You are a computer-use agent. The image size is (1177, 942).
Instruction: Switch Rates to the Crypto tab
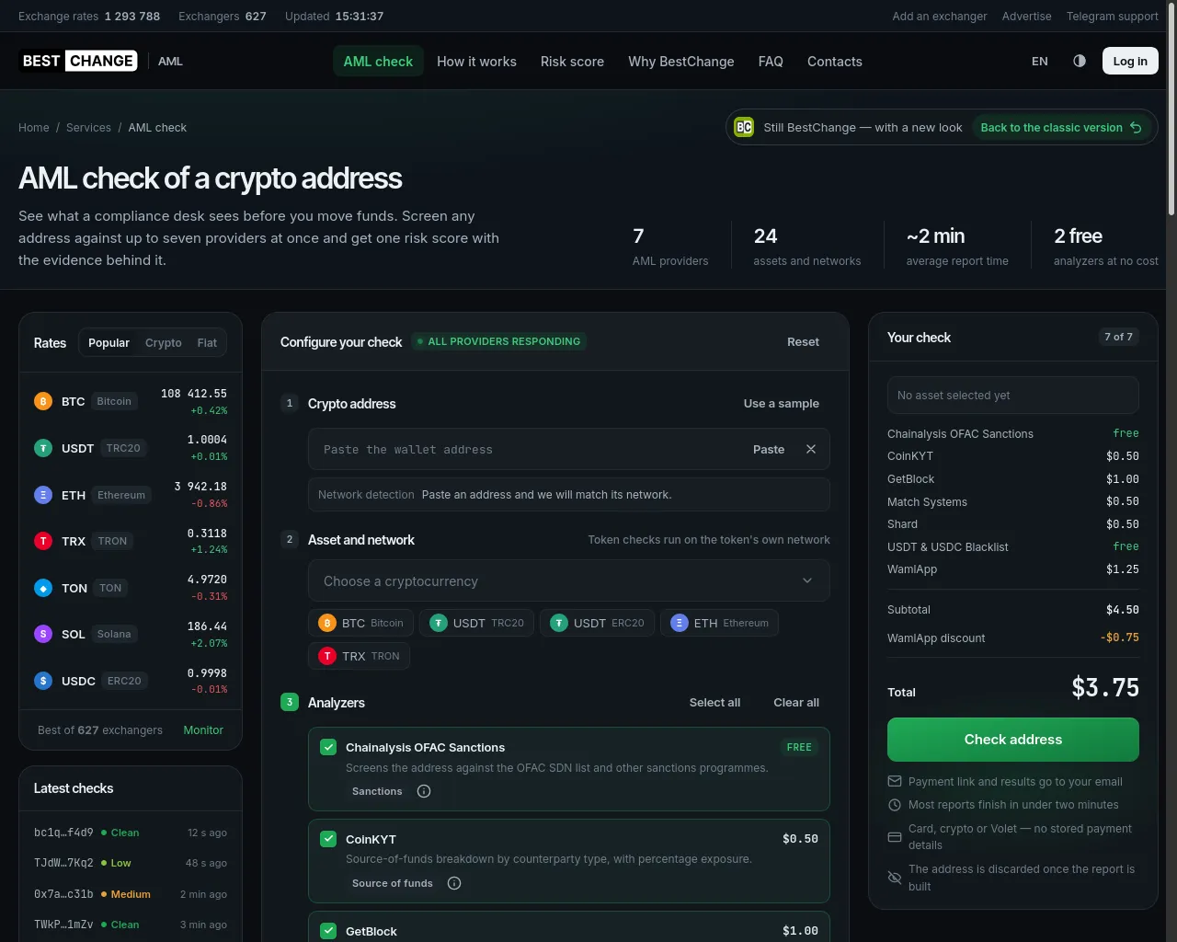pos(164,342)
